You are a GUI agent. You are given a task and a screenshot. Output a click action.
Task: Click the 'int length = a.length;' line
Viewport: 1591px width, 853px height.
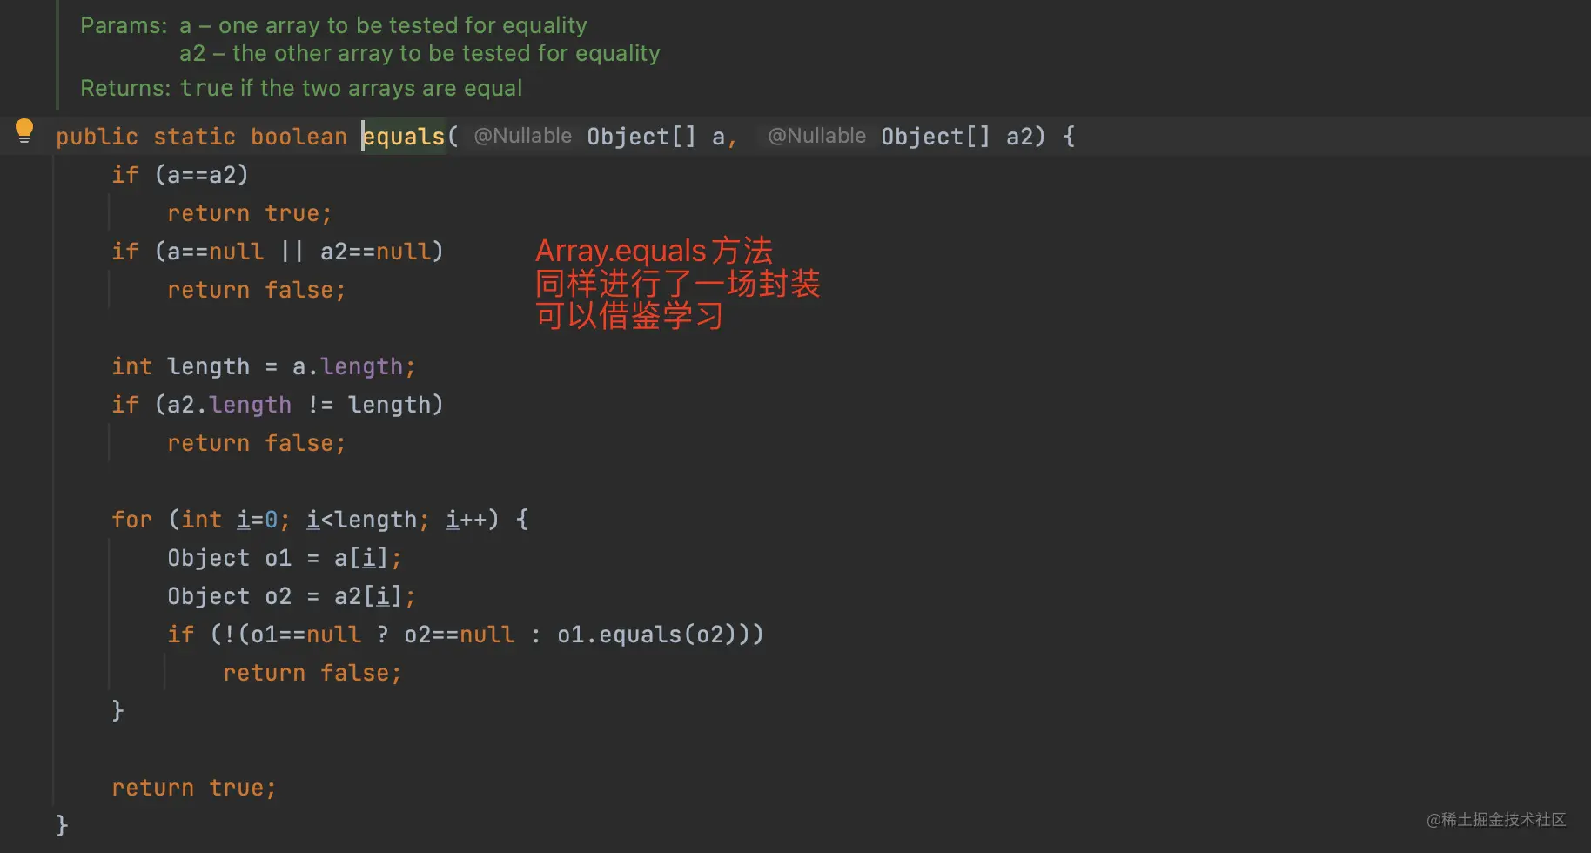(x=264, y=366)
